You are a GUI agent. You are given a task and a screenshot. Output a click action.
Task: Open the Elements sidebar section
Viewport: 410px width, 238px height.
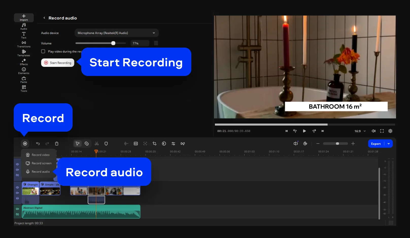pyautogui.click(x=24, y=71)
